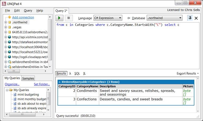Run the query with green play button
The image size is (203, 121).
coord(59,18)
